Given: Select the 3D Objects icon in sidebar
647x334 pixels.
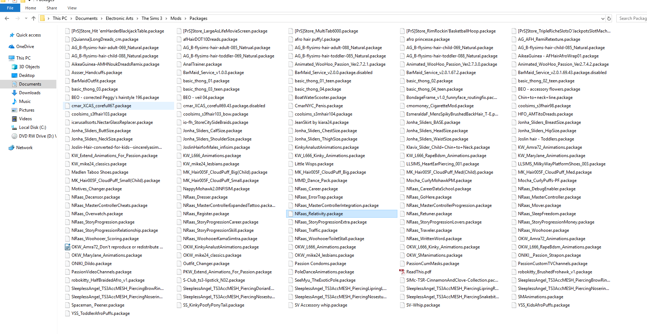Looking at the screenshot, I should (14, 67).
